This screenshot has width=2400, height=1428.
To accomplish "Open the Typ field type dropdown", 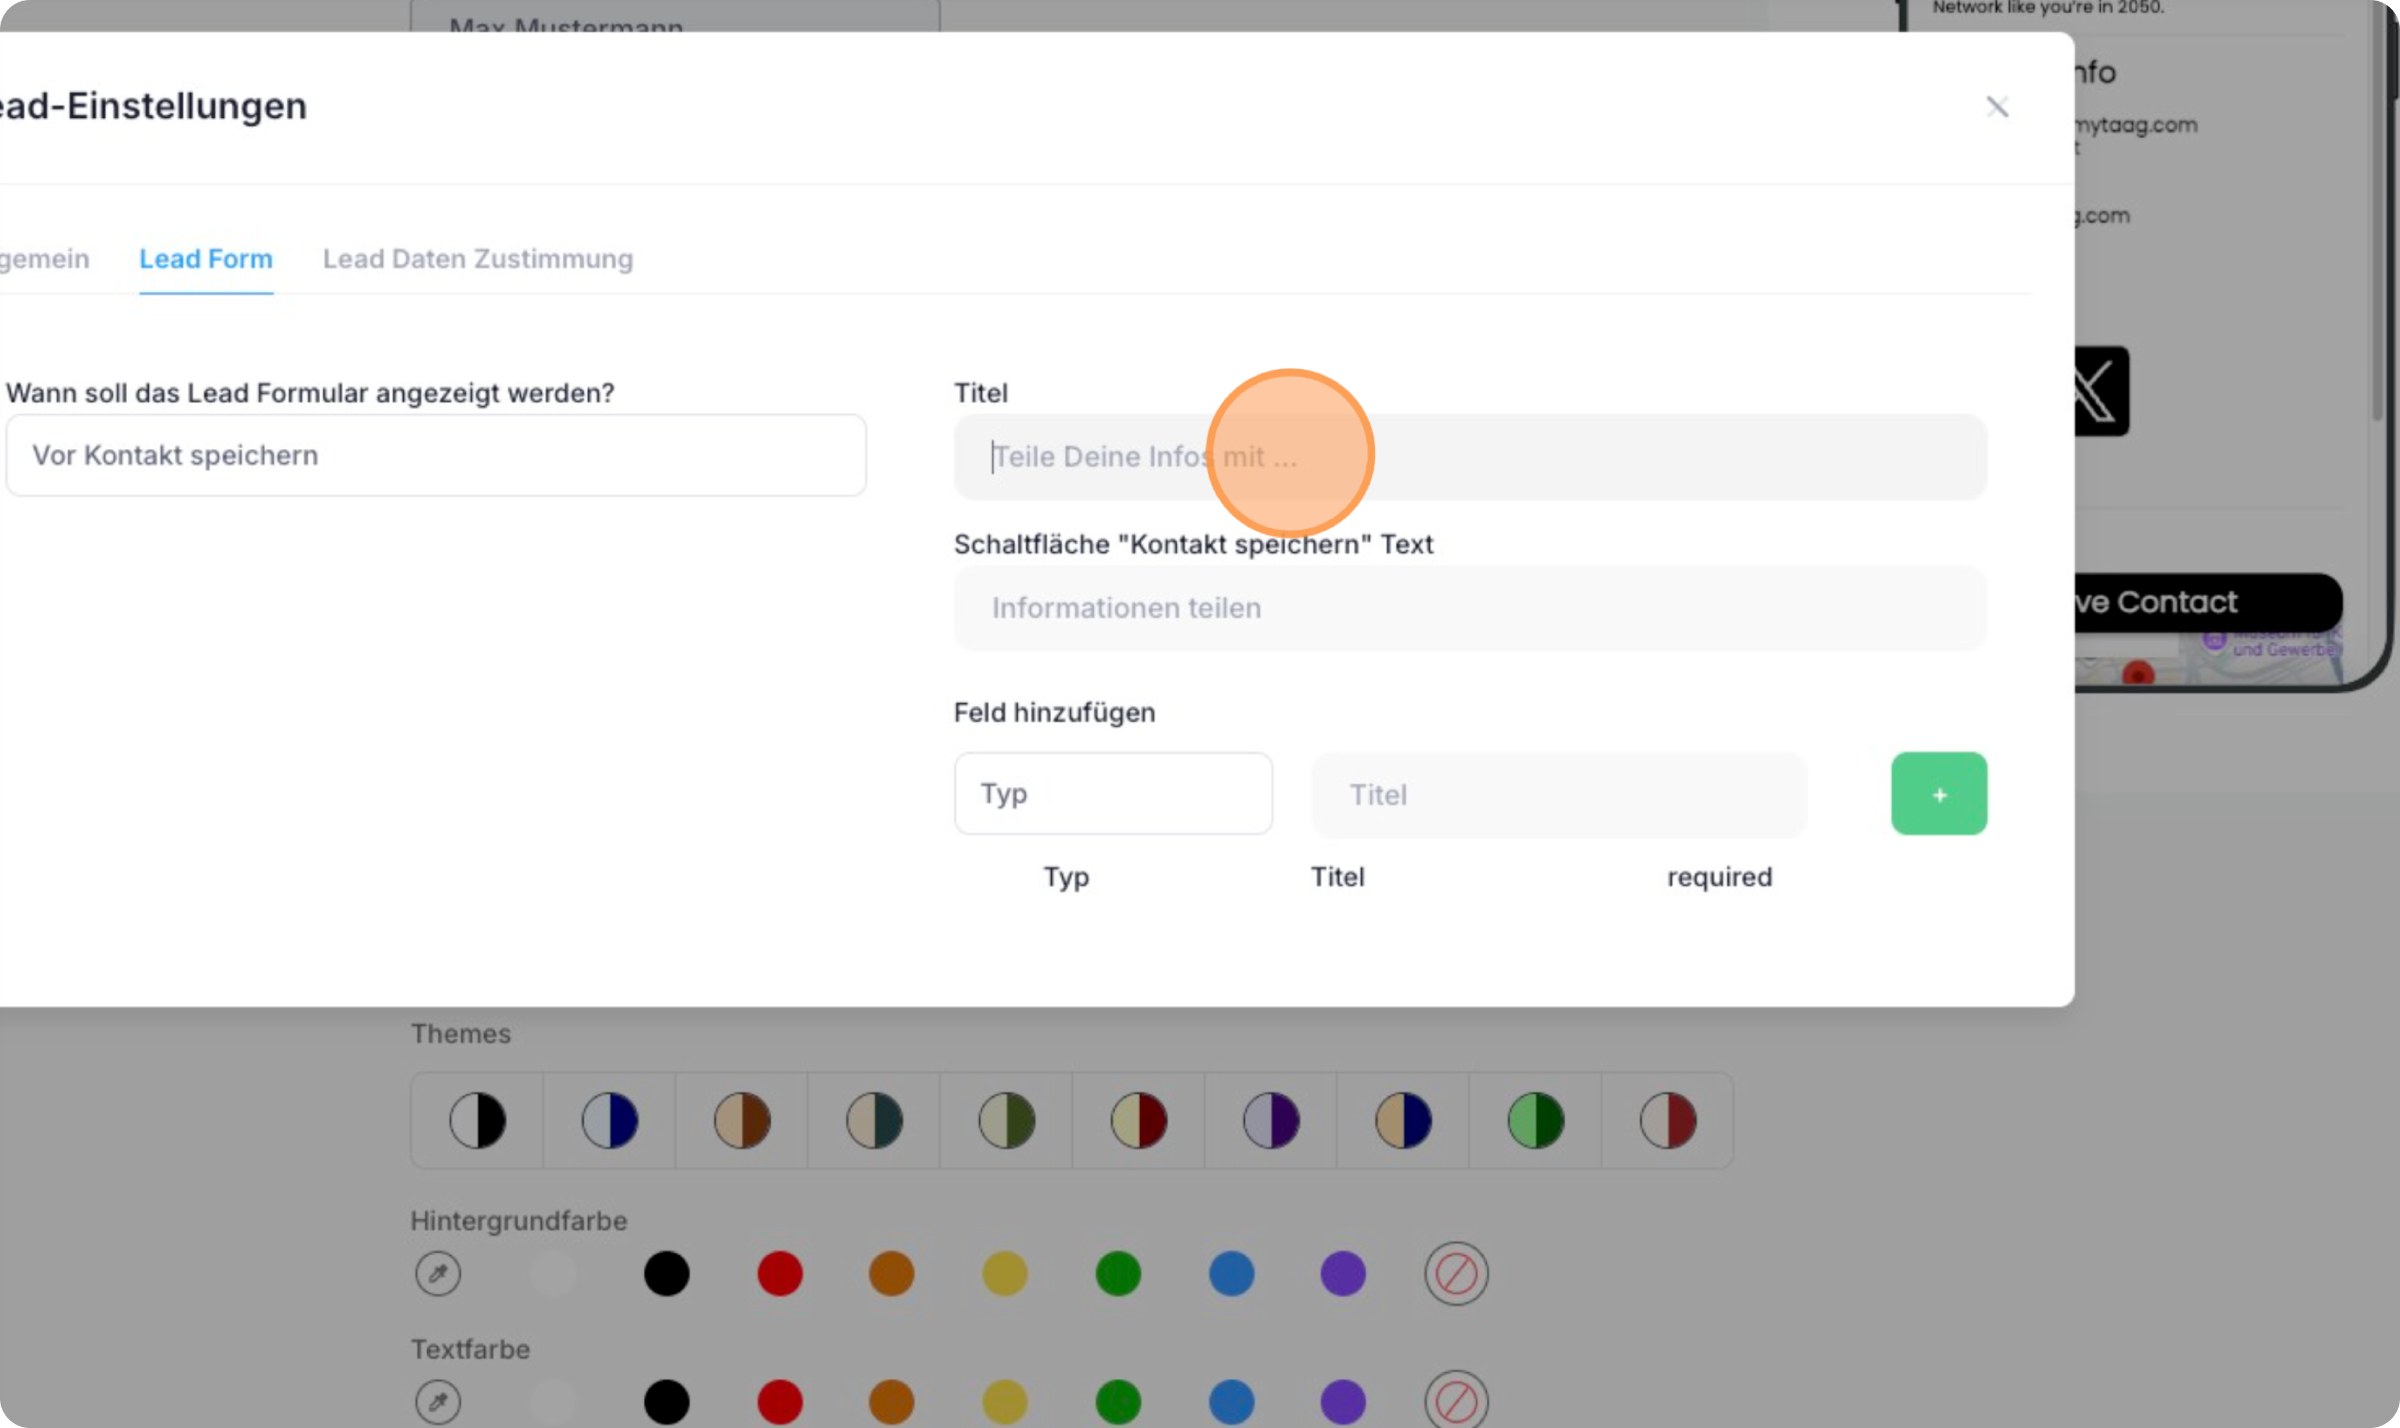I will point(1112,794).
